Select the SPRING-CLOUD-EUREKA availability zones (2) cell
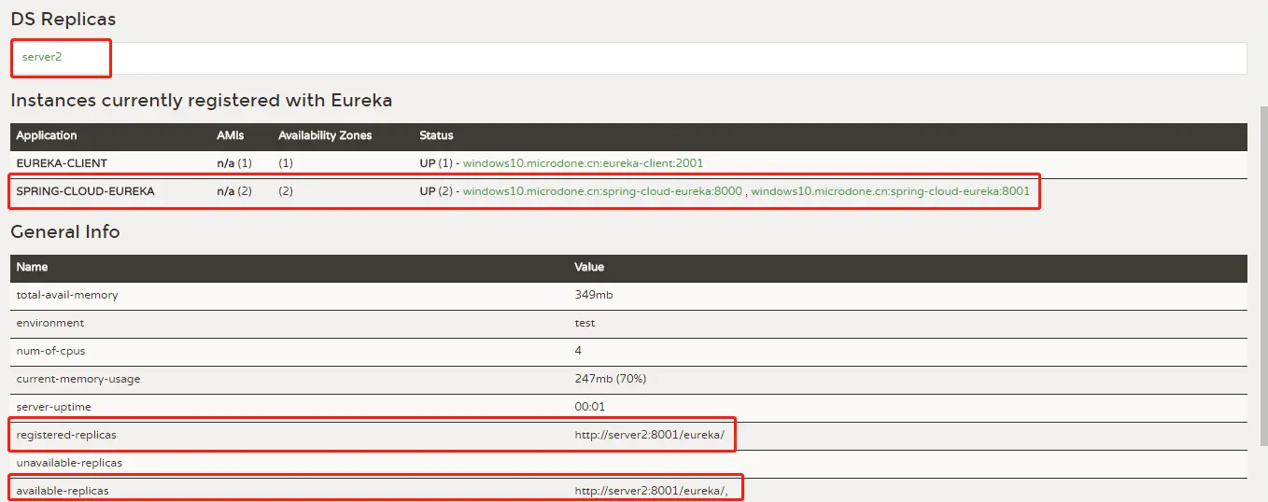Viewport: 1268px width, 502px height. click(x=287, y=191)
